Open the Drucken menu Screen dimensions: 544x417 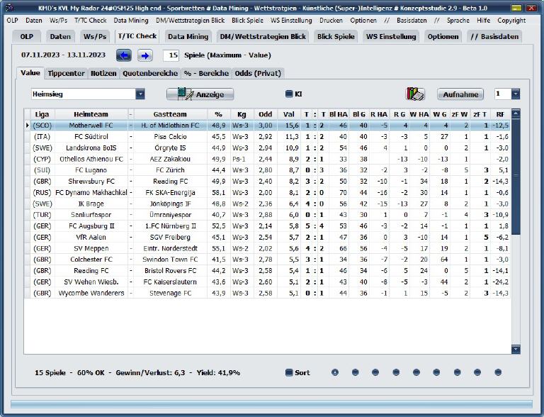331,21
